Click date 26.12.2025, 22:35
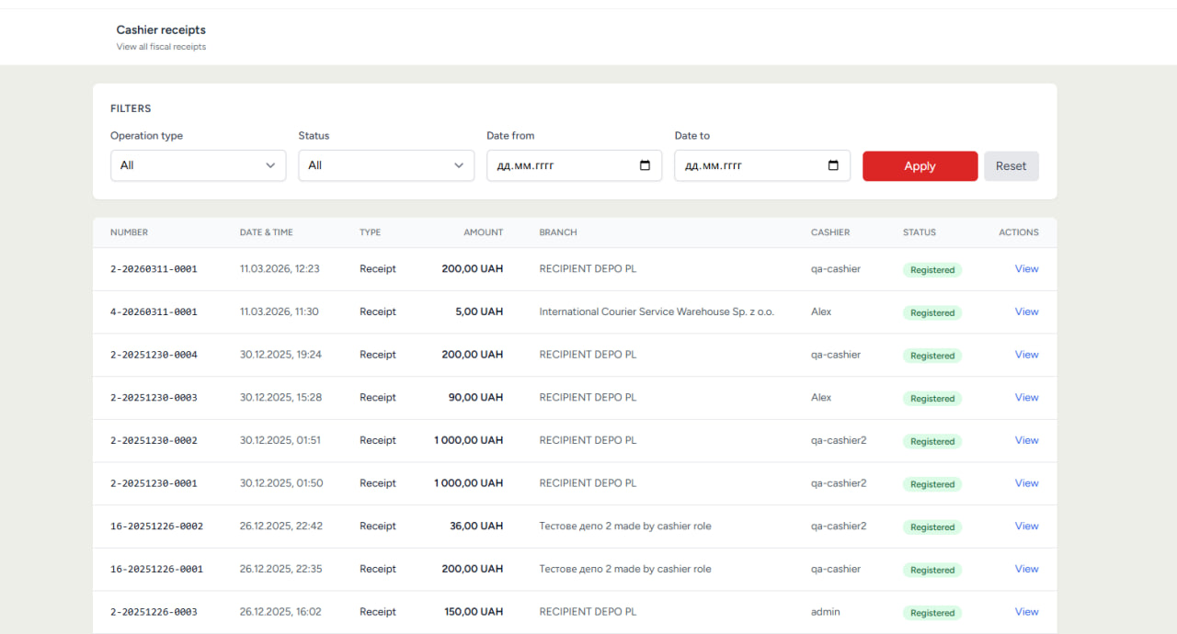The image size is (1177, 634). [281, 569]
